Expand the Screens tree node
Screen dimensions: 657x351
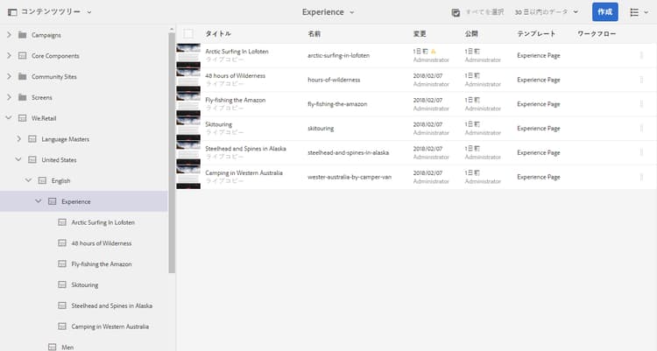(x=9, y=97)
